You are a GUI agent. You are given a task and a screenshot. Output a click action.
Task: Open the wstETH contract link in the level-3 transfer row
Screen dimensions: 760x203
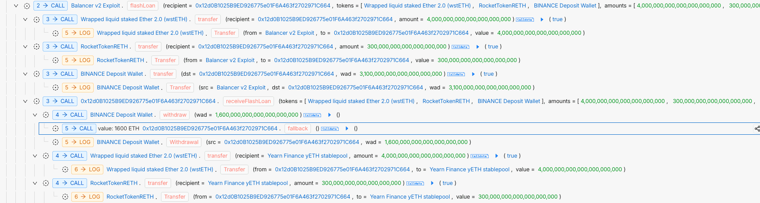coord(134,19)
